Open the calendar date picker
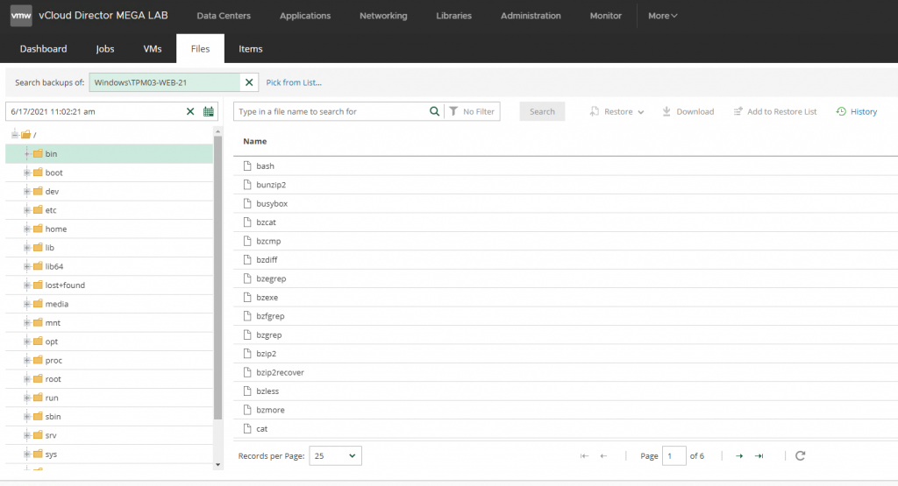Image resolution: width=898 pixels, height=486 pixels. [x=209, y=111]
